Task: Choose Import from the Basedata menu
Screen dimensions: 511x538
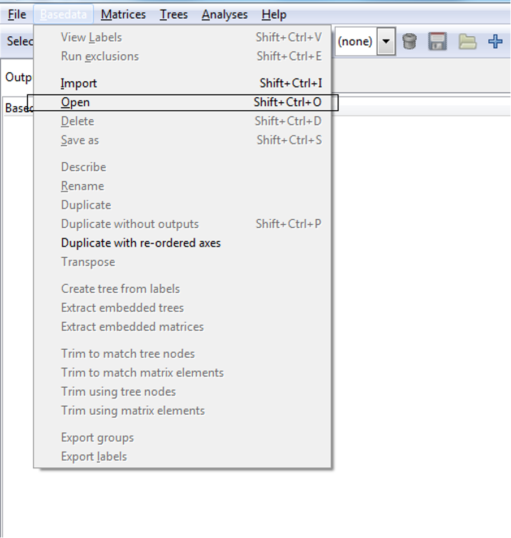Action: tap(79, 84)
